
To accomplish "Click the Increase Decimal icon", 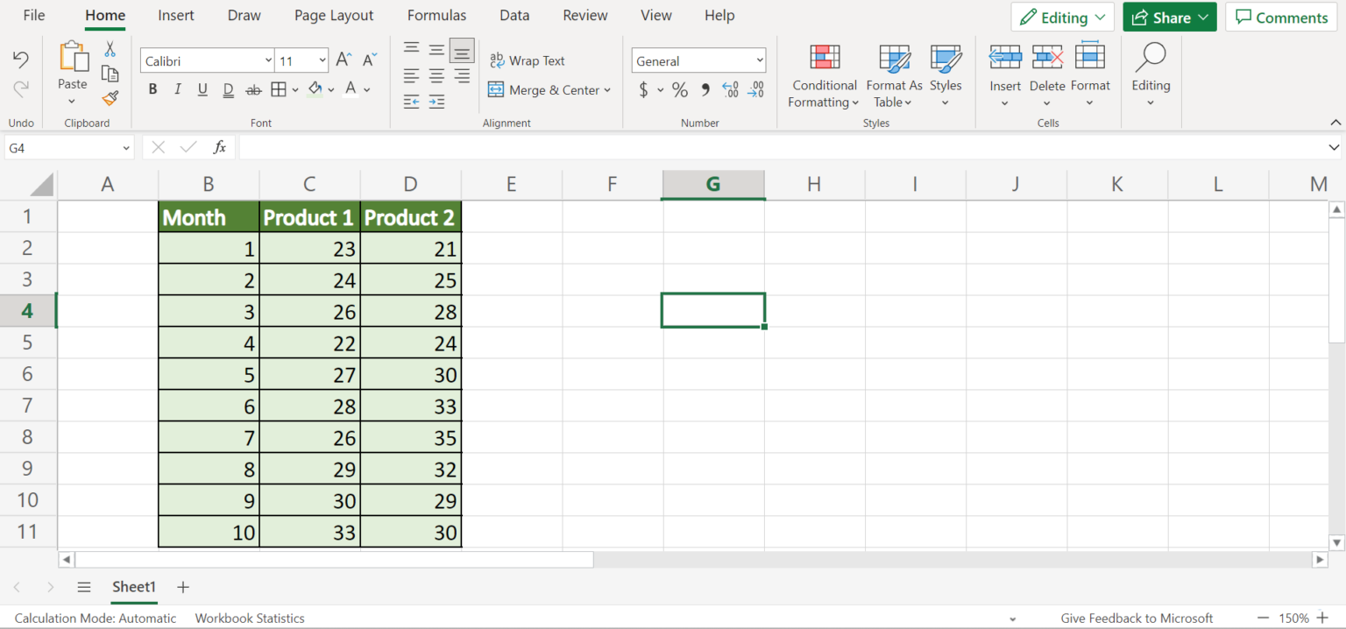I will click(730, 89).
